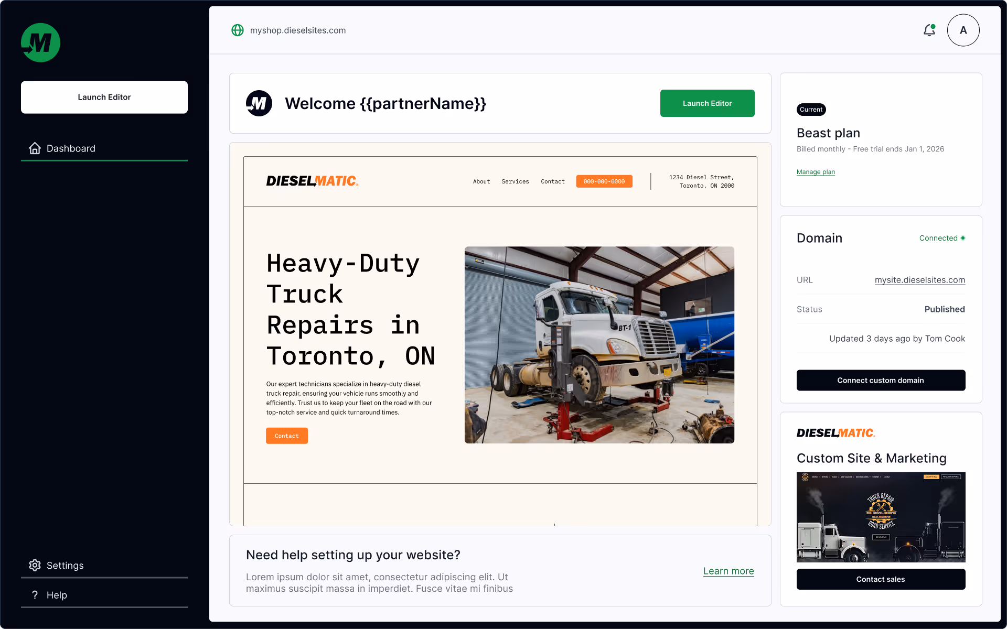Click green Launch Editor button
Viewport: 1007px width, 629px height.
pos(707,103)
